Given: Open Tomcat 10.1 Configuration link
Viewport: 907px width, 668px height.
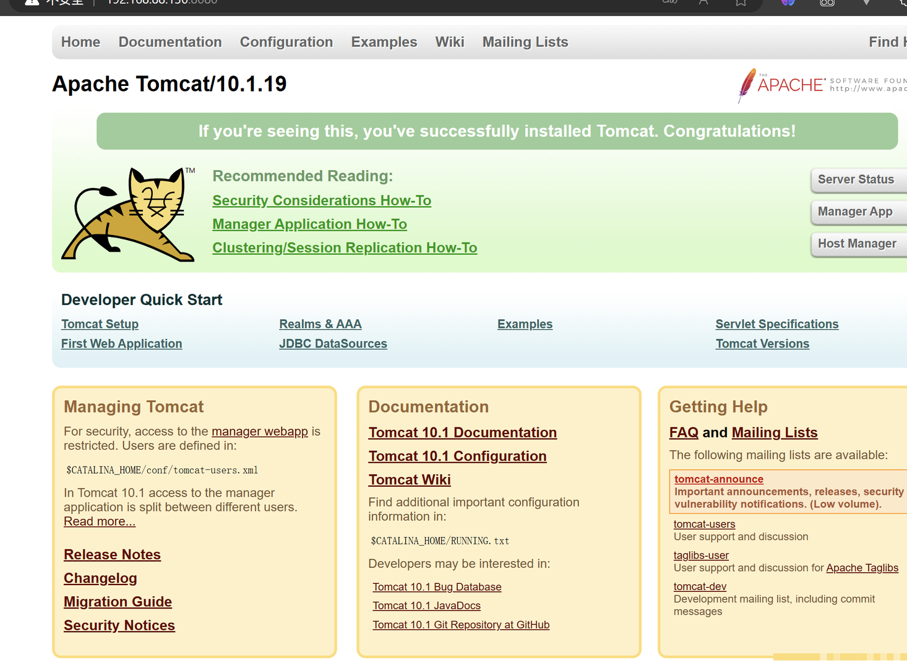Looking at the screenshot, I should point(458,456).
